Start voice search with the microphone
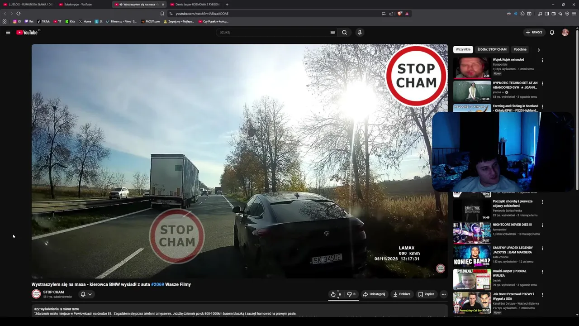 click(x=360, y=32)
